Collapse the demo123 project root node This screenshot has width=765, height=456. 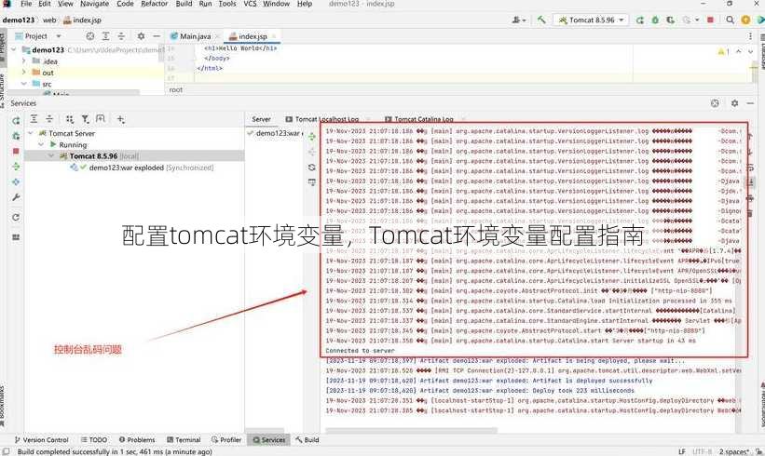click(14, 49)
